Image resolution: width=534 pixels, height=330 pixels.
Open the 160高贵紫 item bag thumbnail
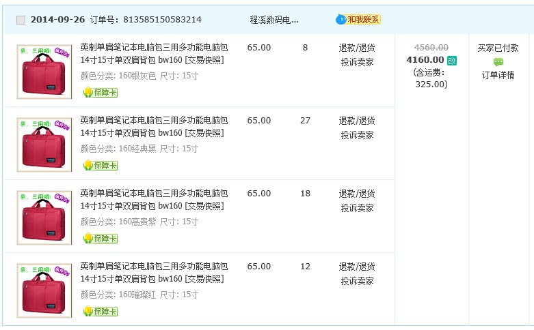click(44, 217)
